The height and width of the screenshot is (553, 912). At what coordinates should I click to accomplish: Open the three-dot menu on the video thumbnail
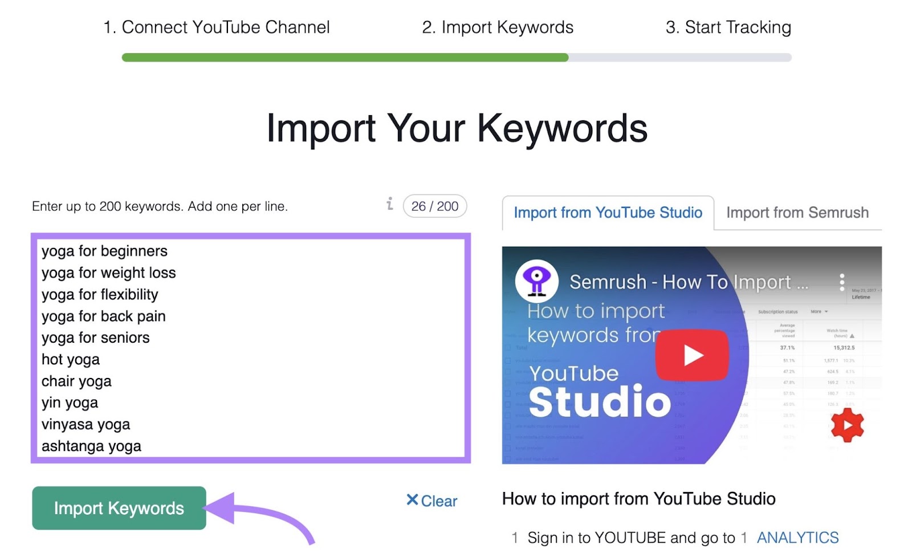pyautogui.click(x=842, y=281)
